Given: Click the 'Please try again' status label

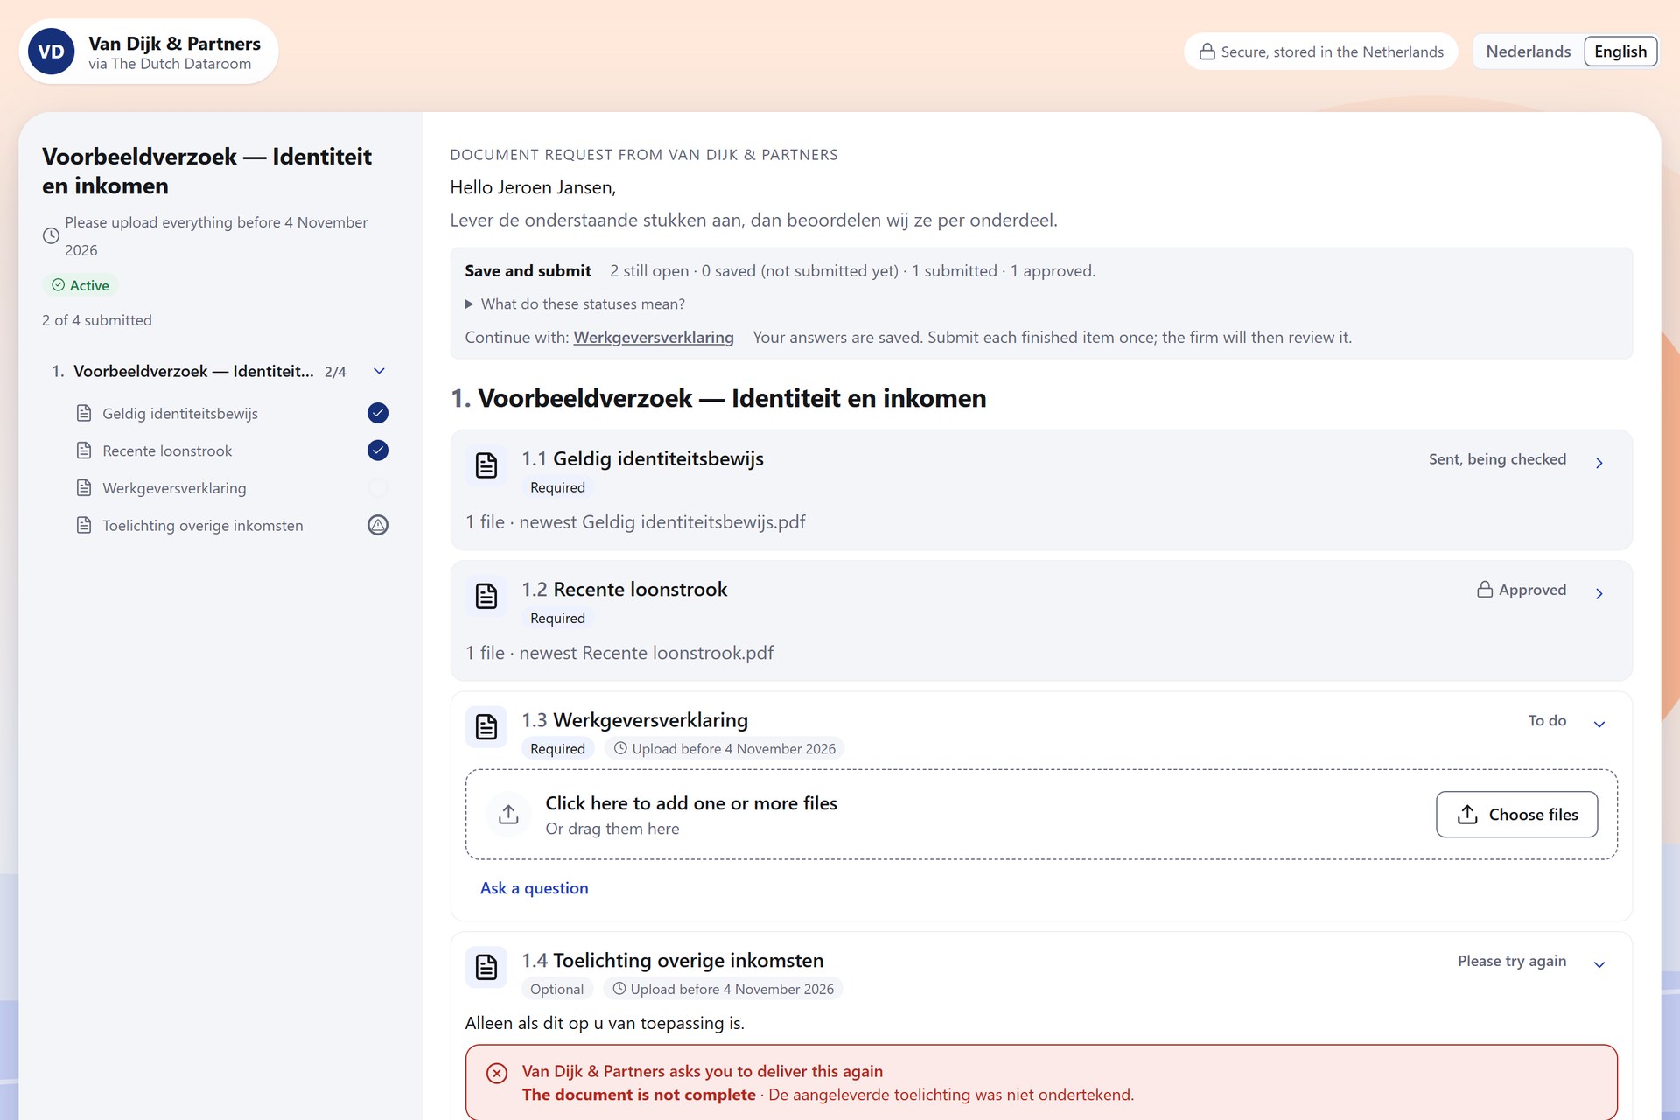Looking at the screenshot, I should tap(1512, 961).
